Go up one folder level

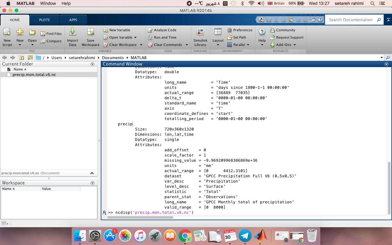(21, 58)
